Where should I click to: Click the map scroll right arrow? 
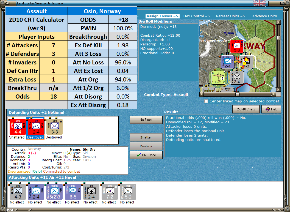tap(274, 94)
